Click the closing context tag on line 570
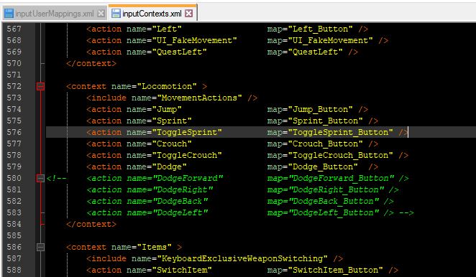 coord(91,64)
